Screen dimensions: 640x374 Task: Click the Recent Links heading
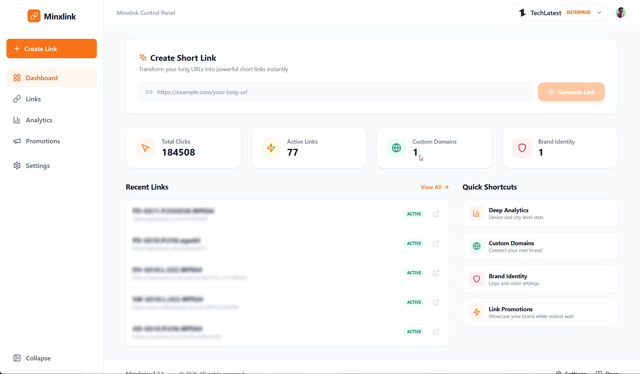click(x=147, y=187)
